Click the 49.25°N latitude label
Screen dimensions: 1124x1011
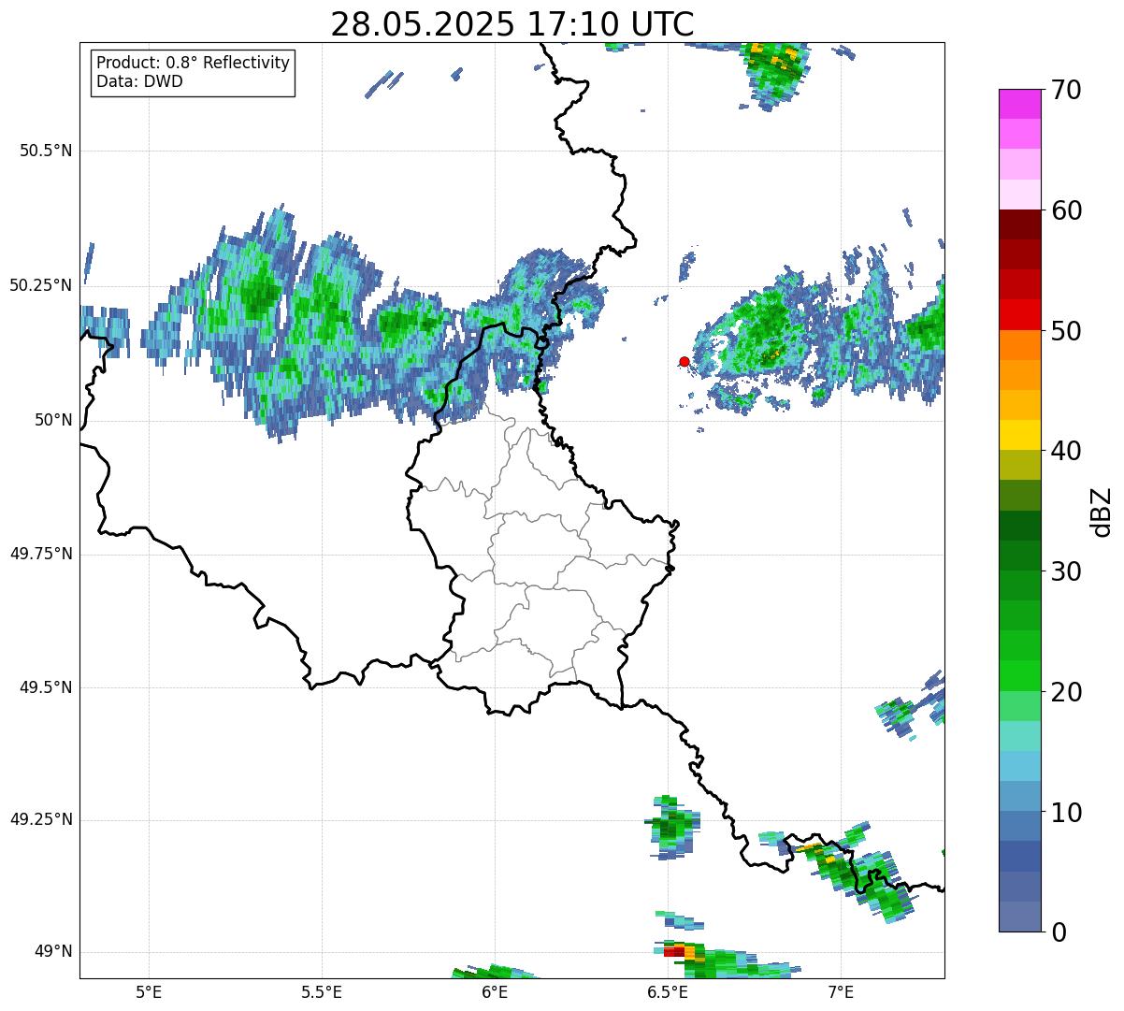pyautogui.click(x=41, y=819)
